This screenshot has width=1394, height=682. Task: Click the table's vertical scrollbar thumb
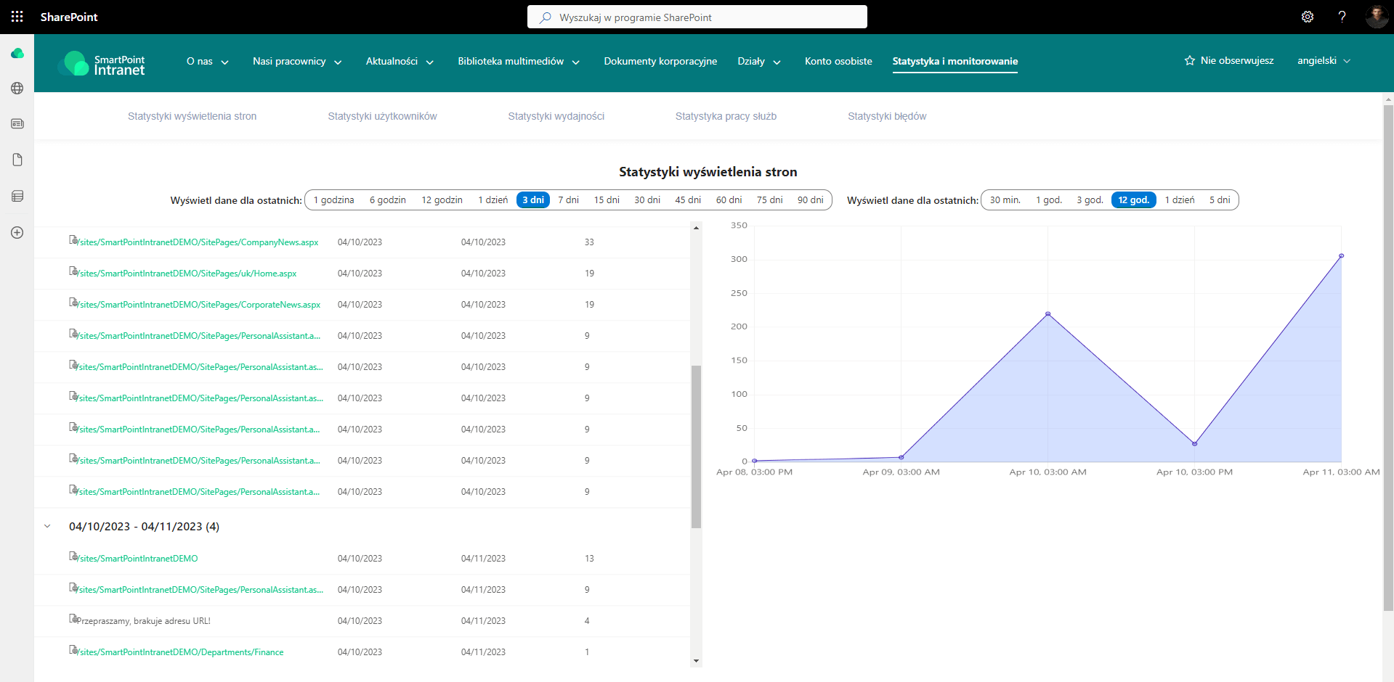(696, 446)
